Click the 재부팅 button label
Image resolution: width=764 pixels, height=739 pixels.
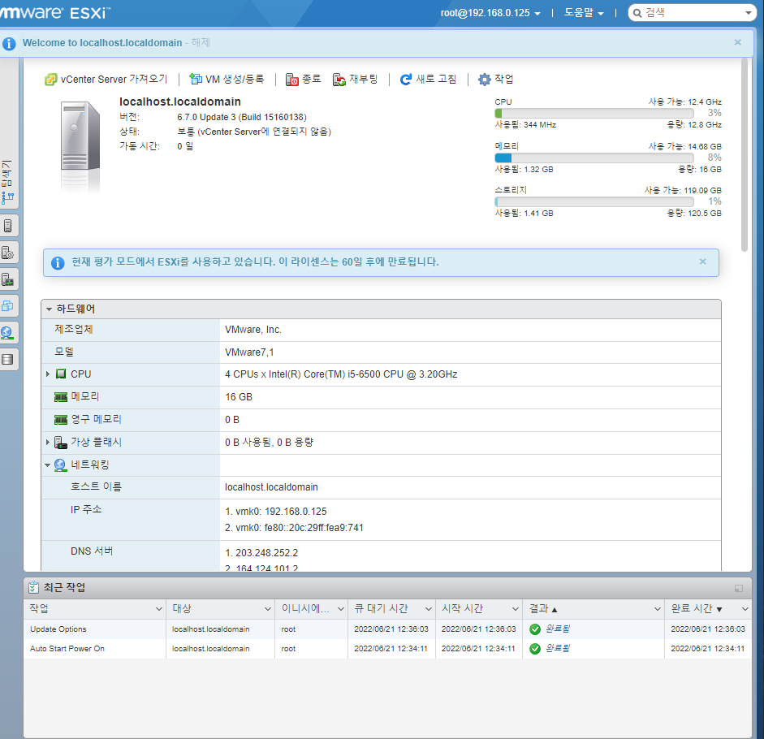point(364,80)
